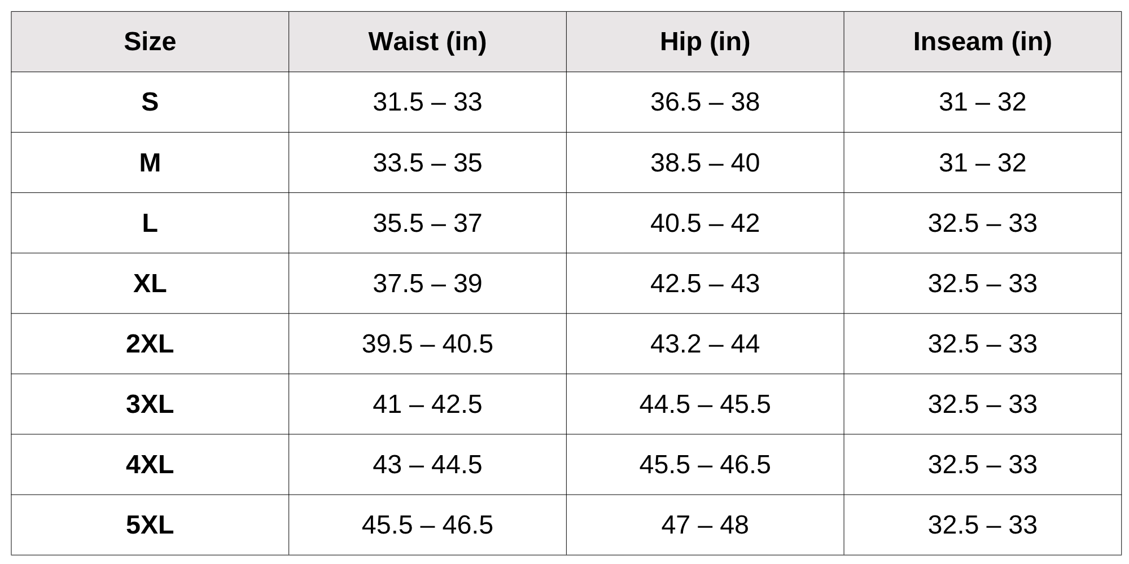
Task: Click the 4XL waist cell 43 – 44.5
Action: coord(427,464)
